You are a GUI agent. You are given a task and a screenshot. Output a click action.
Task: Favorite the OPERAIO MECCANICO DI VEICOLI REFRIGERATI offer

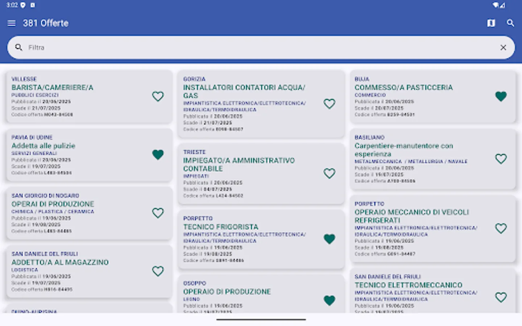click(501, 228)
